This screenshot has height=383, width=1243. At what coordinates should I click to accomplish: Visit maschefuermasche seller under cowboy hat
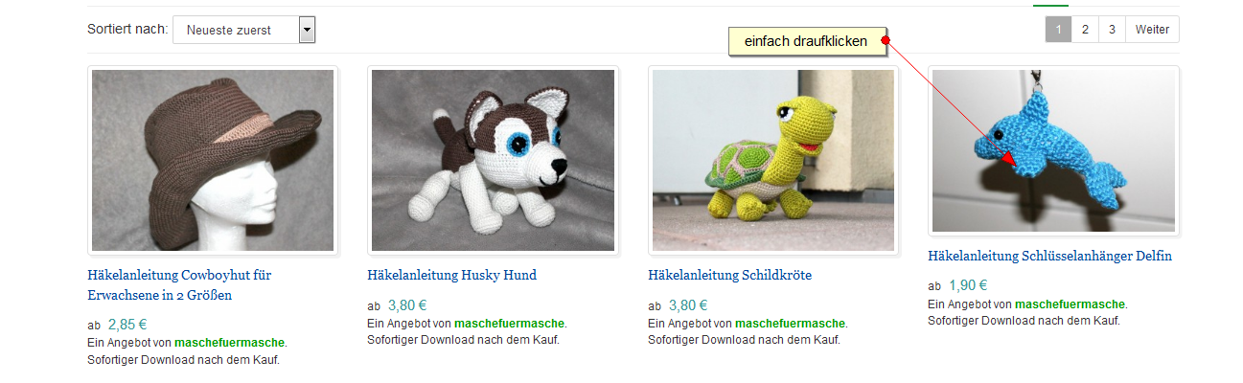pyautogui.click(x=229, y=342)
